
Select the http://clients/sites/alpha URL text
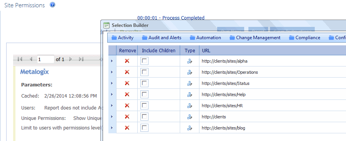224,61
